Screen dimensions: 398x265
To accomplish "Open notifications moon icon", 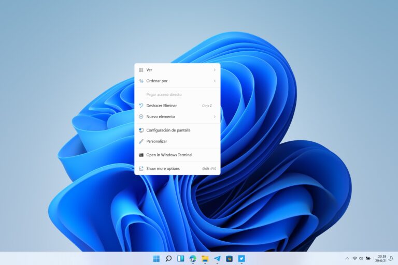I will pos(391,258).
